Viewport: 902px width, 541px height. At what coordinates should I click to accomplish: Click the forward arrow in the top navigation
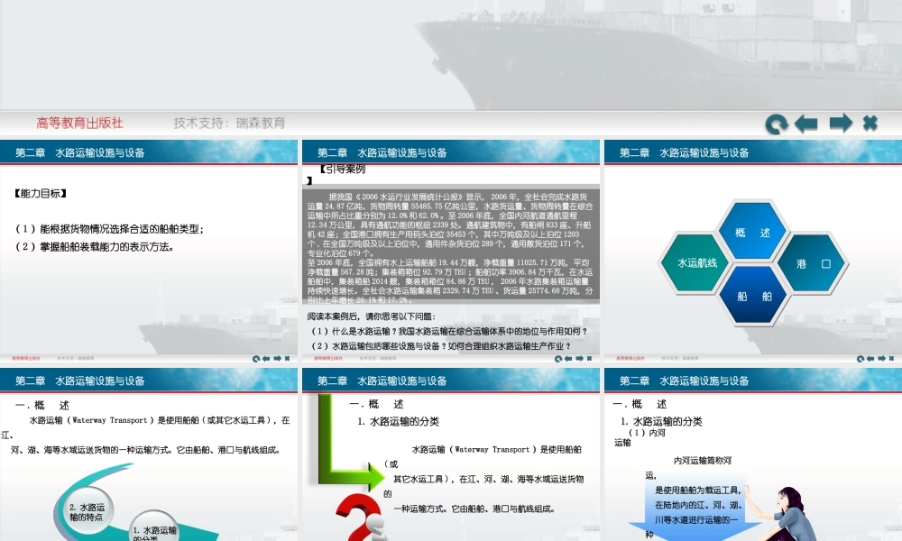pyautogui.click(x=840, y=122)
